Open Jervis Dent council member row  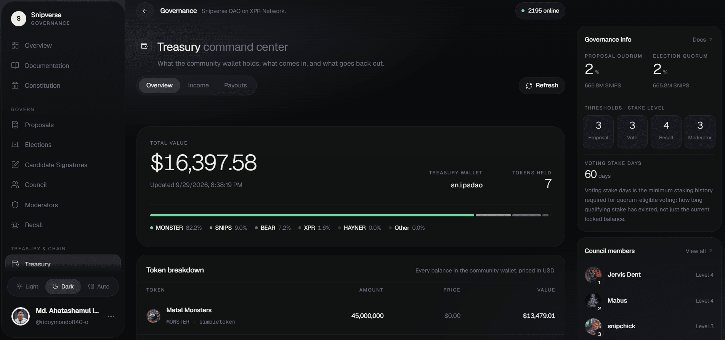coord(649,275)
